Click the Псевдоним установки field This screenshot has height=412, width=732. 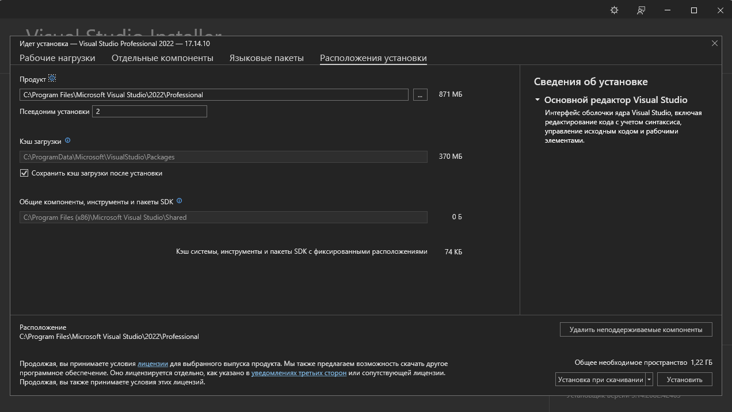[150, 112]
